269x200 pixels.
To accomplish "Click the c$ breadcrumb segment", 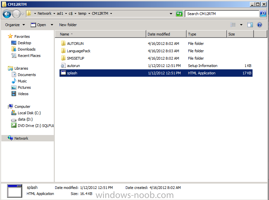I will point(71,13).
